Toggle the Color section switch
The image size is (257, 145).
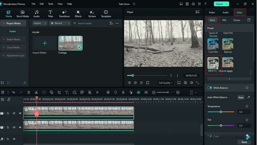(x=210, y=136)
